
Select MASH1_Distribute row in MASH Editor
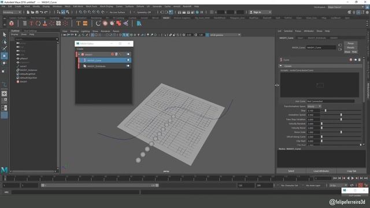(105, 66)
